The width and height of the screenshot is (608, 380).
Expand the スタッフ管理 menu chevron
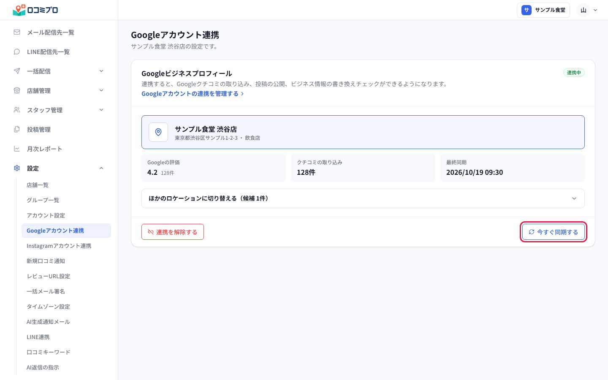(x=101, y=110)
